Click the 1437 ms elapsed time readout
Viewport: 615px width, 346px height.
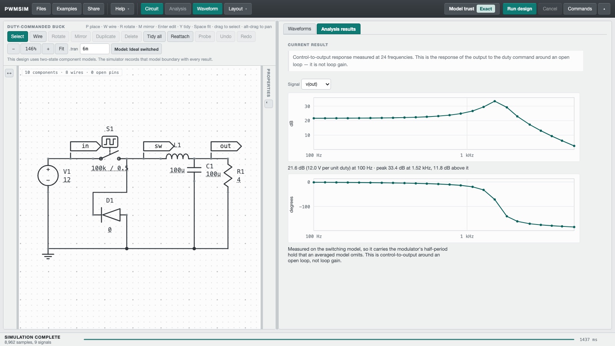[588, 339]
